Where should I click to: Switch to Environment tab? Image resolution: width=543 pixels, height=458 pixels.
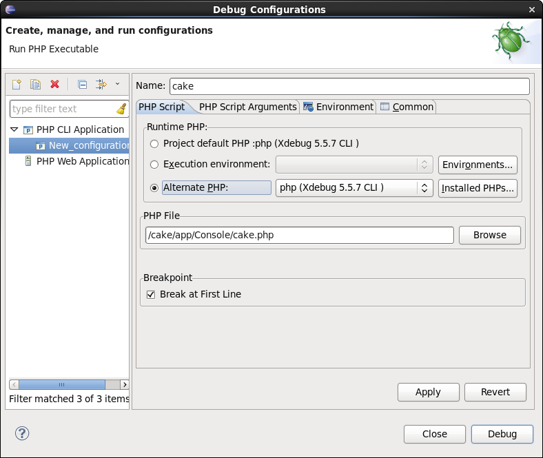tap(338, 107)
